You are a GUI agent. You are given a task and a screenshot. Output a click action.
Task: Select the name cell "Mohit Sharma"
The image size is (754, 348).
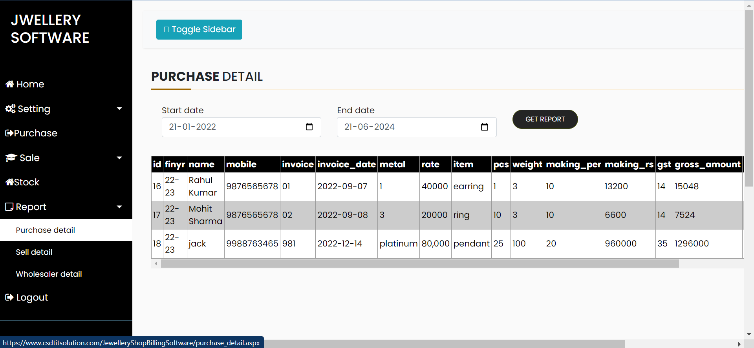[206, 215]
